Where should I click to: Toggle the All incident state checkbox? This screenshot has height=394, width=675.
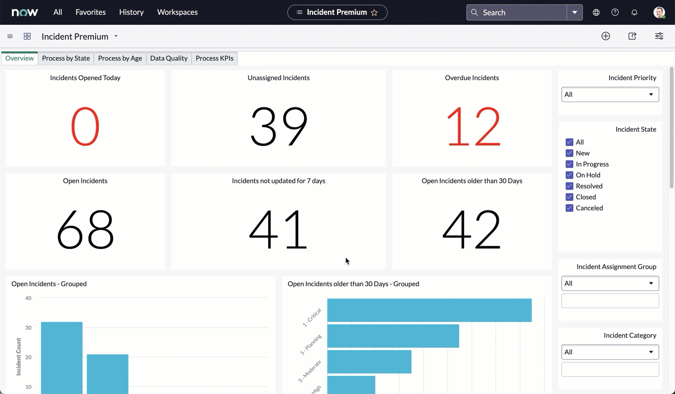[570, 142]
